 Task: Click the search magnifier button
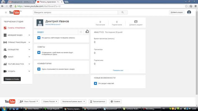pyautogui.click(x=123, y=12)
